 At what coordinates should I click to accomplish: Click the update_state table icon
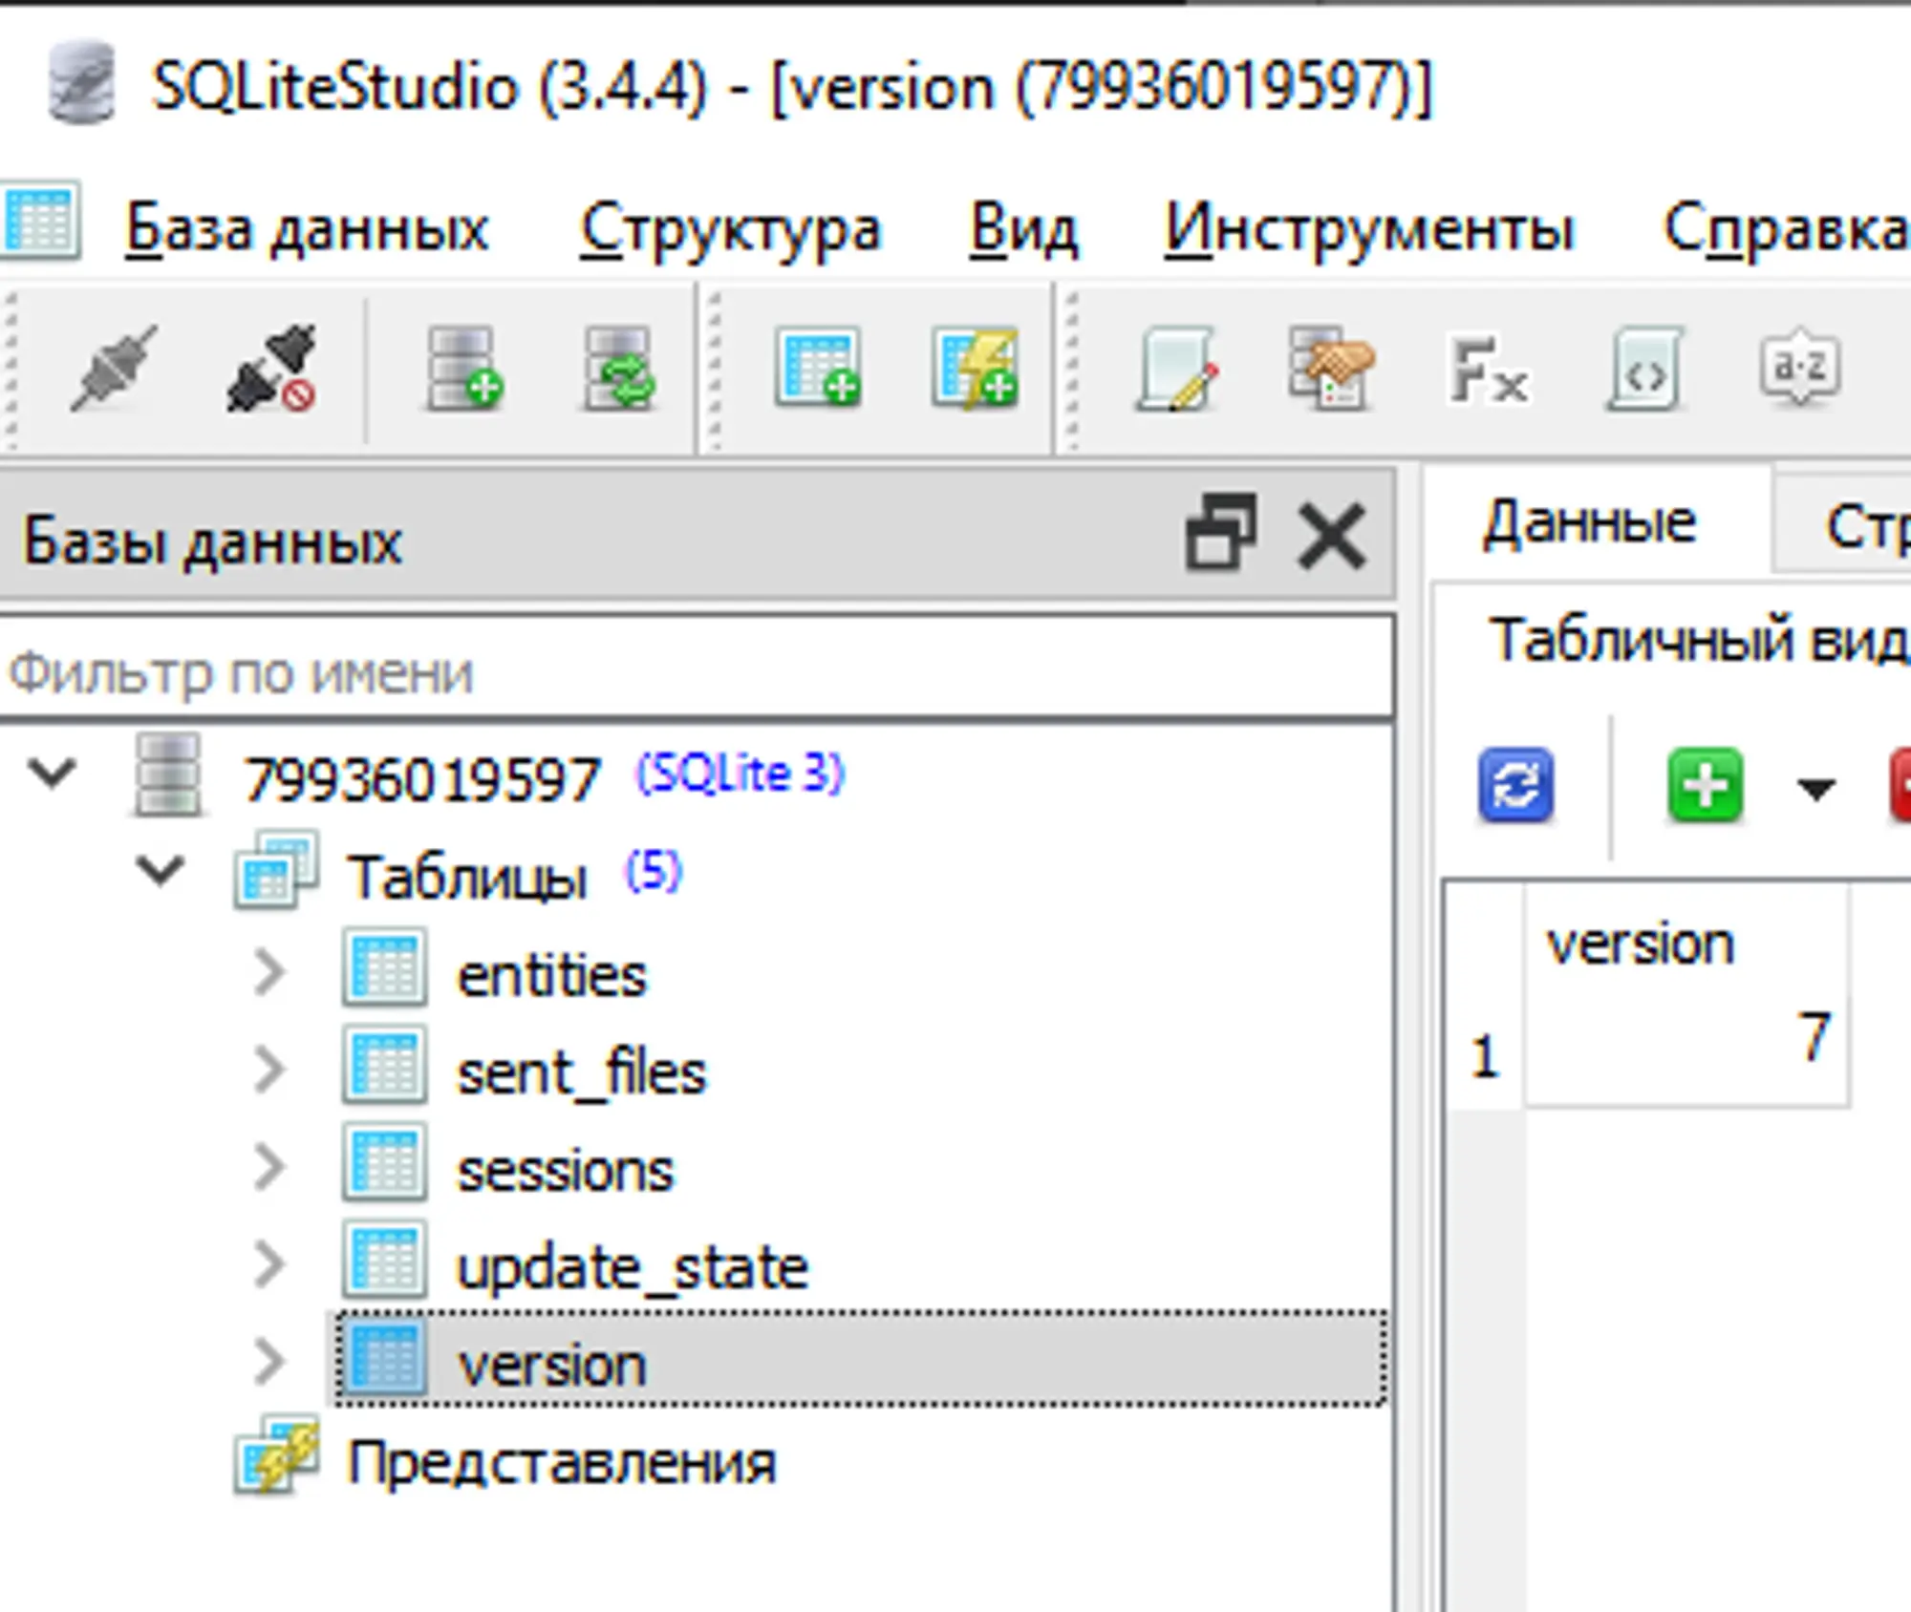(384, 1259)
